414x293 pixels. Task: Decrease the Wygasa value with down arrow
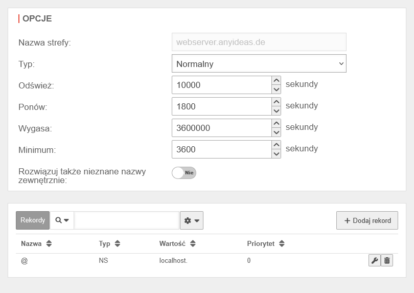click(276, 132)
